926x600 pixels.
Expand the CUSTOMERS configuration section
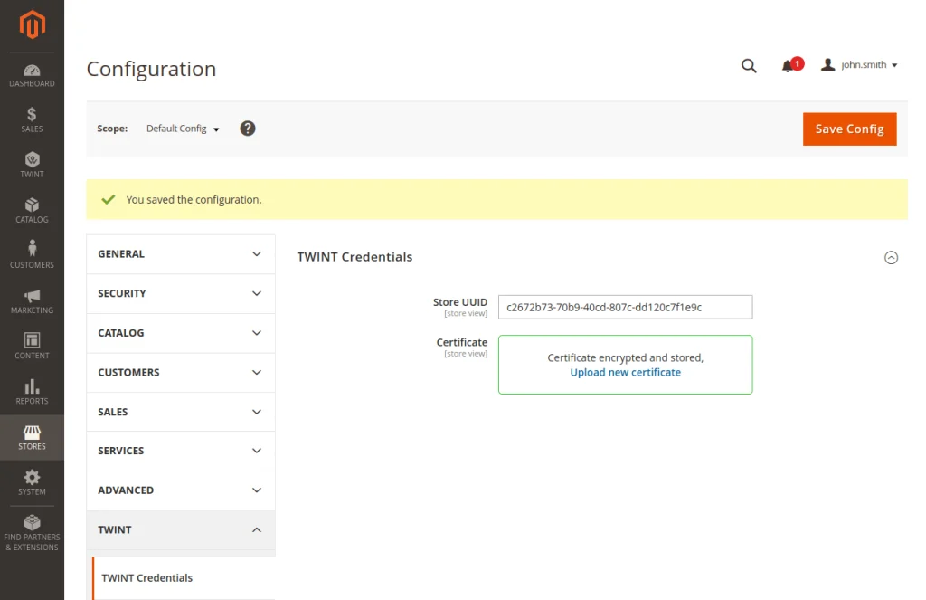(181, 373)
